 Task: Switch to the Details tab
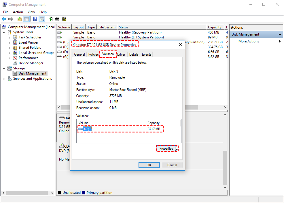(x=134, y=54)
